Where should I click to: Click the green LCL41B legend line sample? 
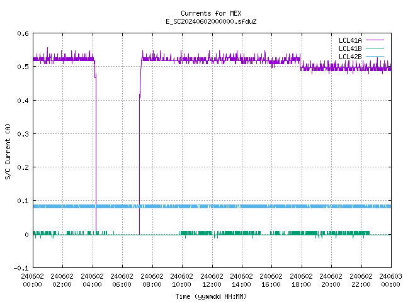point(375,48)
